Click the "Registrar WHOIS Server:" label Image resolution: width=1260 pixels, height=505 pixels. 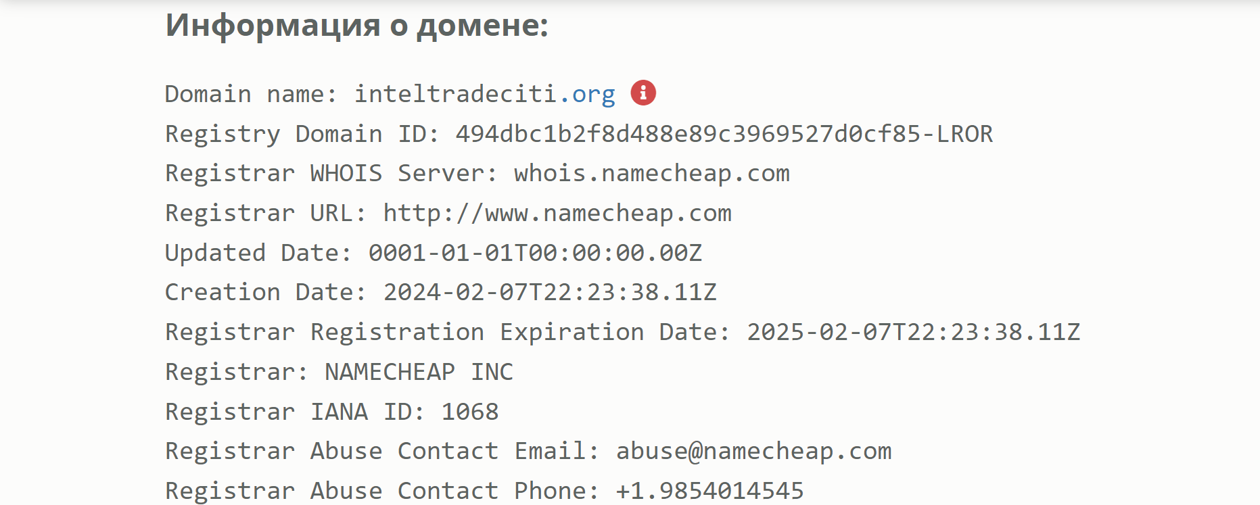[331, 173]
